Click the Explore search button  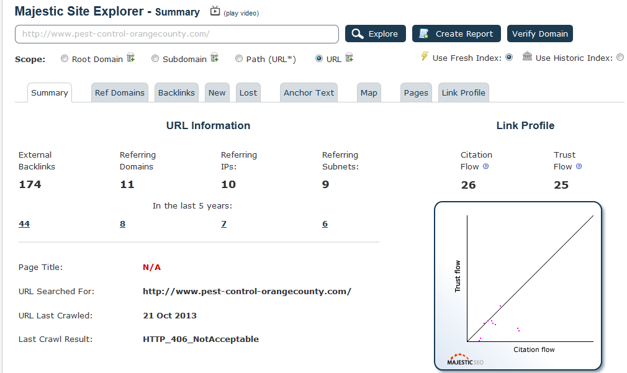click(x=376, y=34)
